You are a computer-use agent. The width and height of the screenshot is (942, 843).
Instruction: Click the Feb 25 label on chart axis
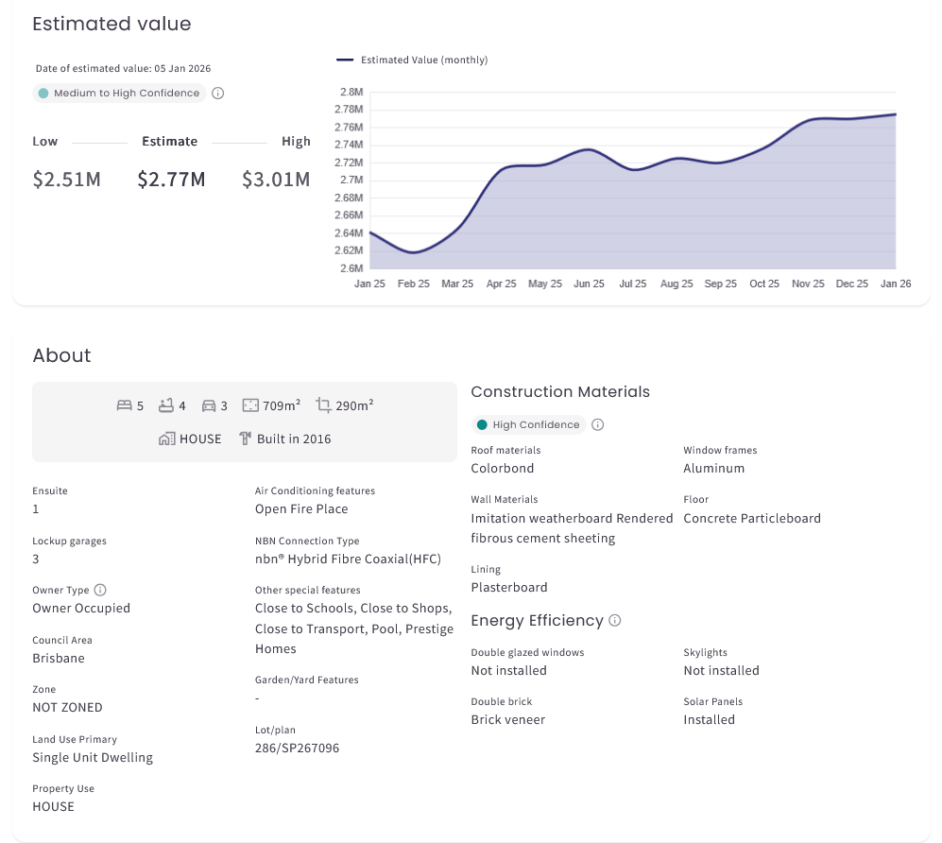click(413, 284)
